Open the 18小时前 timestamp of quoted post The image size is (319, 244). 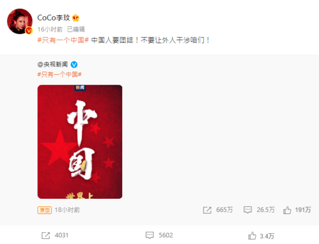click(67, 210)
